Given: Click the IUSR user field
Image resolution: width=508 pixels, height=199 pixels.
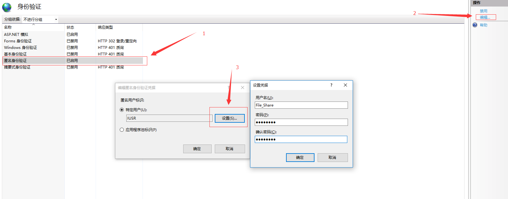Looking at the screenshot, I should (x=169, y=118).
